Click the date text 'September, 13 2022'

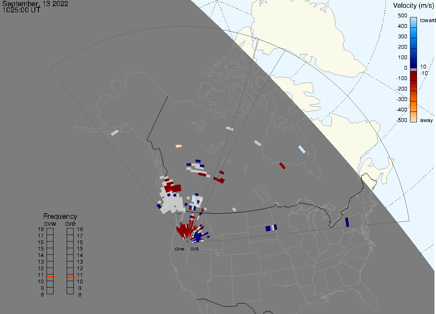click(35, 4)
